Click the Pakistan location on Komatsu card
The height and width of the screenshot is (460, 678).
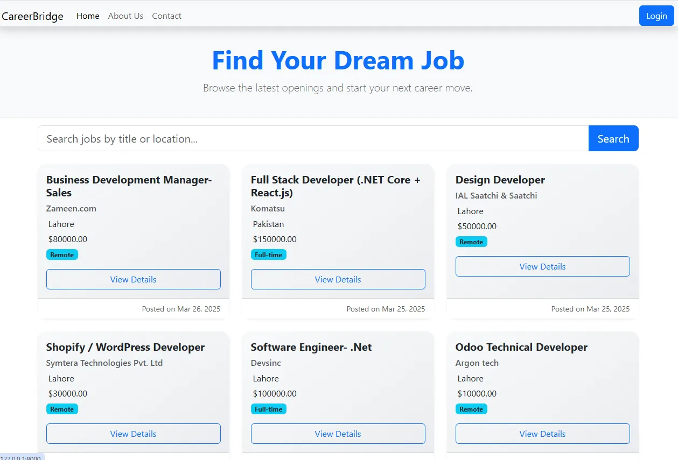click(269, 224)
